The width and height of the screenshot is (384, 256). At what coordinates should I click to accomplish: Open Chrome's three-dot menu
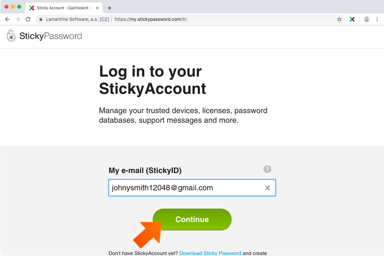click(377, 19)
